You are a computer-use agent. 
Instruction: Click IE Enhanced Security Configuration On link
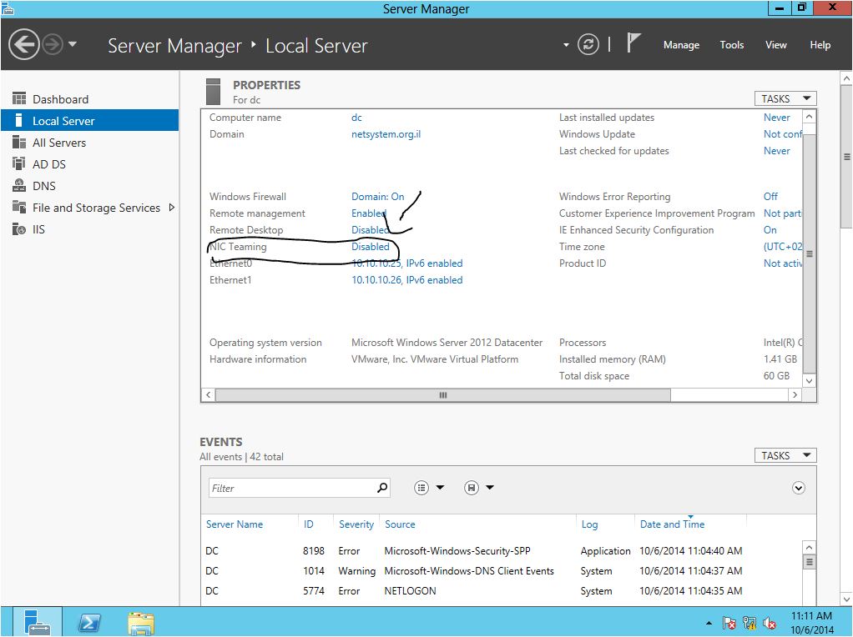click(x=770, y=230)
